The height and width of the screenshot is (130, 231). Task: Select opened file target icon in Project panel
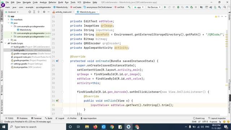click(x=30, y=12)
